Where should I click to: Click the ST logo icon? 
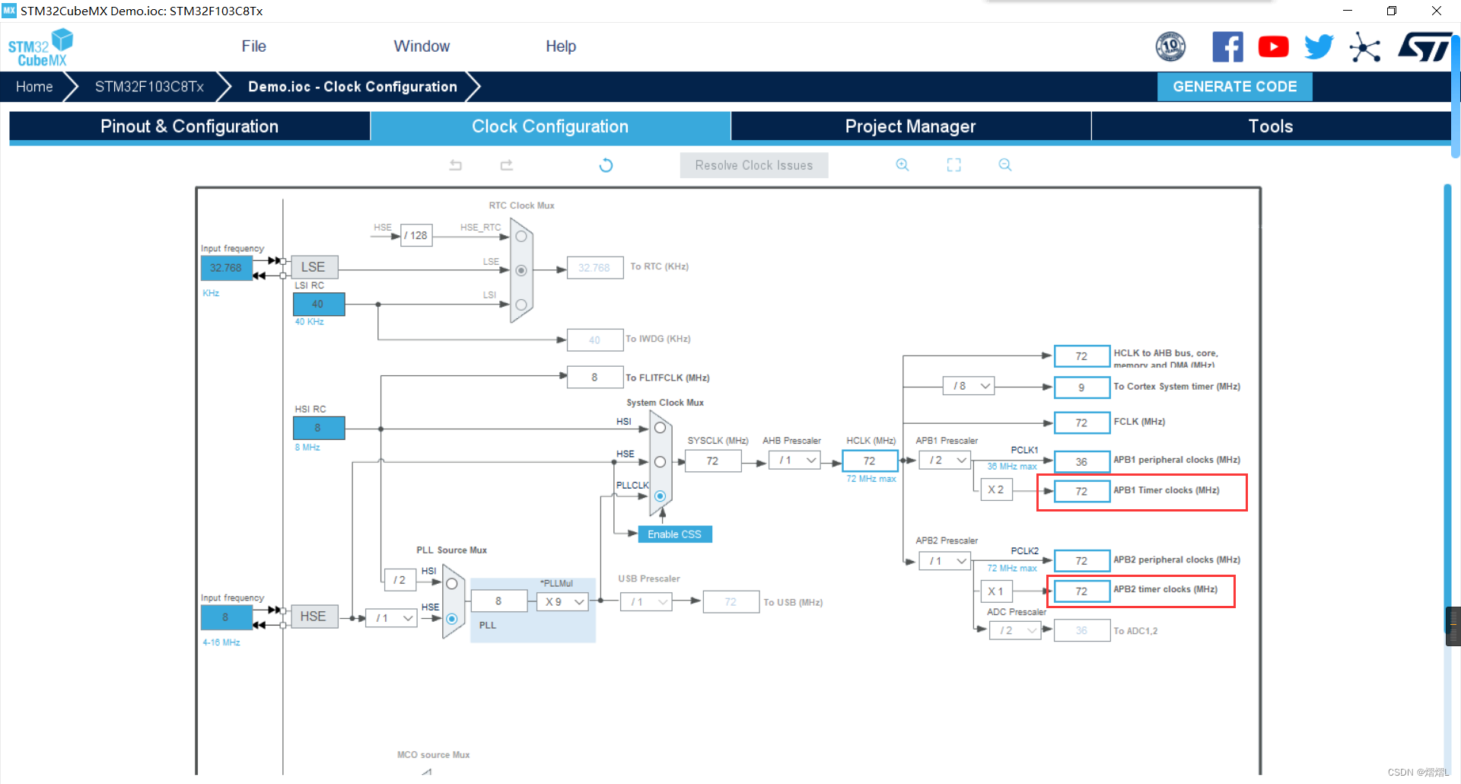(x=1424, y=47)
